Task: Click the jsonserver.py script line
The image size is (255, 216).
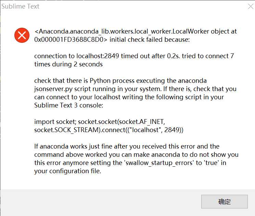Action: click(135, 89)
